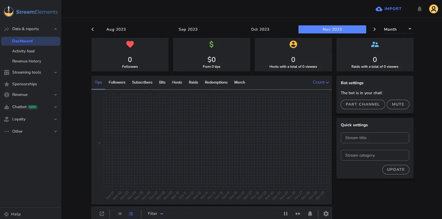Select Sep 2023 in month bar
Image resolution: width=442 pixels, height=219 pixels.
188,29
